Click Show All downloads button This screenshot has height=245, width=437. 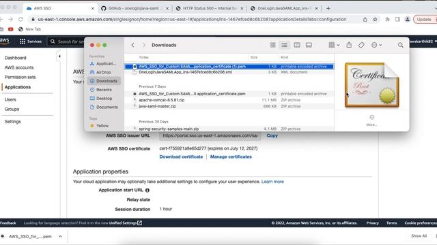coord(419,236)
